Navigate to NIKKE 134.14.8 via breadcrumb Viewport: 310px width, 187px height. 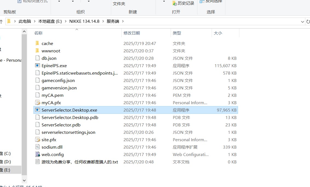tap(84, 21)
